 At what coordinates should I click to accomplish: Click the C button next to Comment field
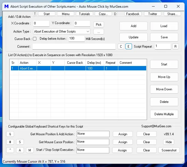click(x=121, y=46)
